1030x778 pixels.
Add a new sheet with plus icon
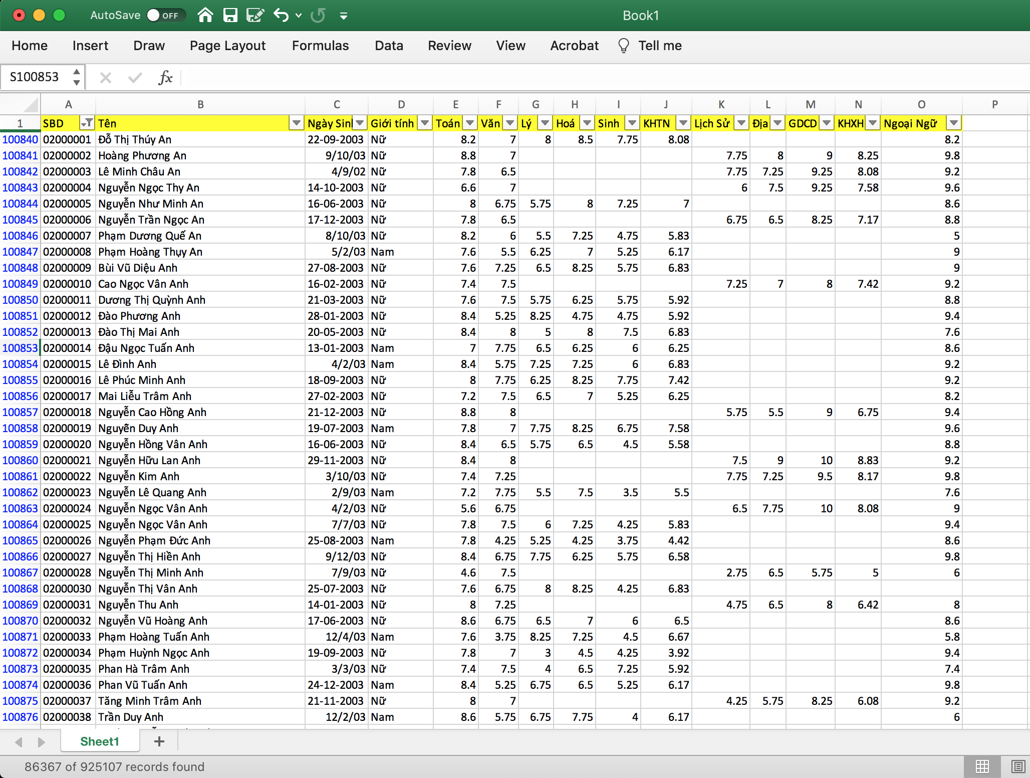(x=159, y=741)
